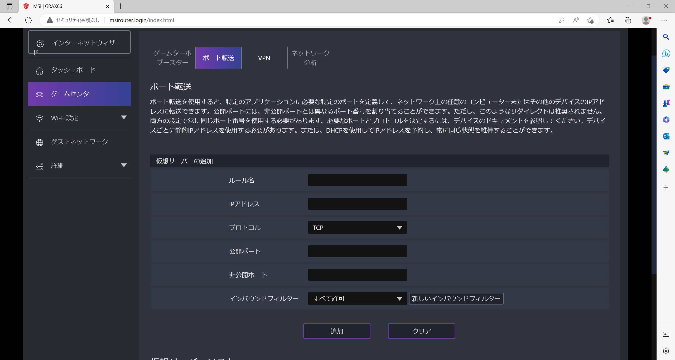Open the ネットワーク分析 tab

[310, 58]
